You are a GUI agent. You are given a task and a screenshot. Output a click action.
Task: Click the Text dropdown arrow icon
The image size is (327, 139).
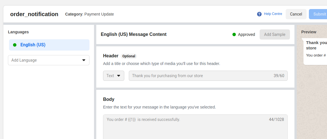tap(119, 76)
